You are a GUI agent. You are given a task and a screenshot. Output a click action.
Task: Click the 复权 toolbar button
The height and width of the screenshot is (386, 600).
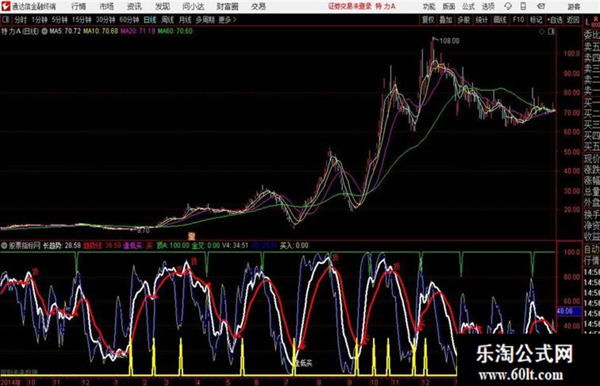point(428,20)
